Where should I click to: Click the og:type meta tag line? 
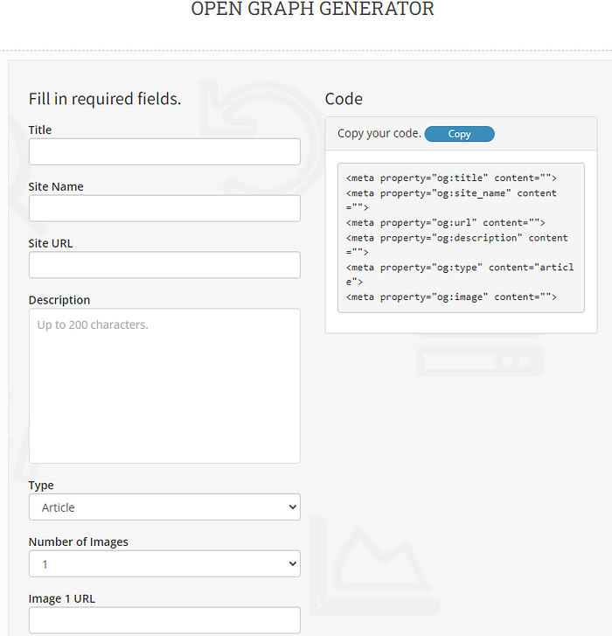coord(460,275)
